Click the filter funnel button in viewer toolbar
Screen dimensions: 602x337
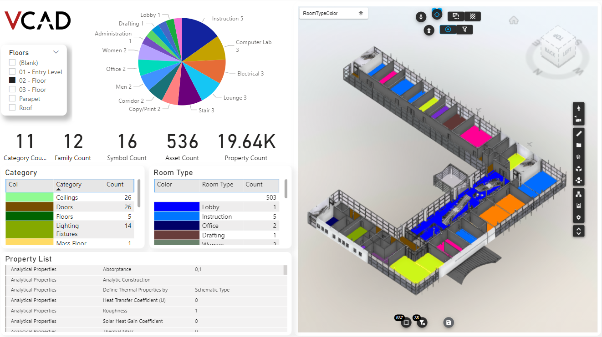point(464,30)
